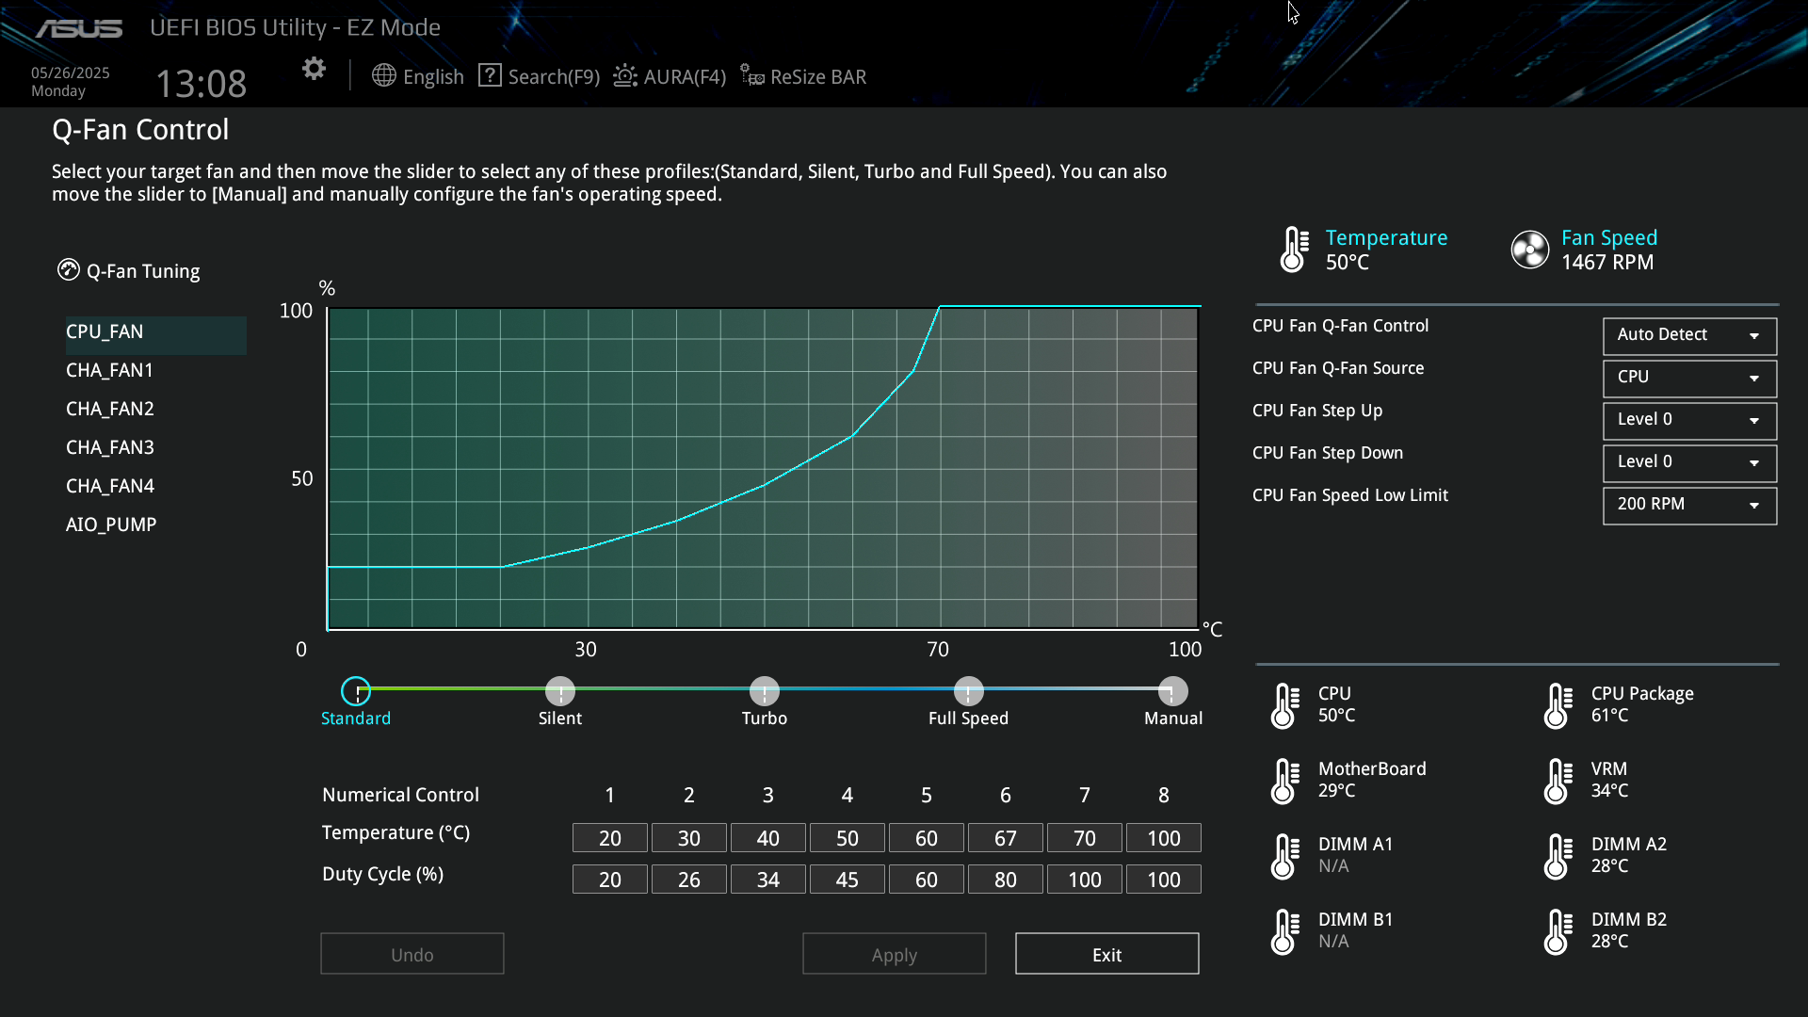Click the Apply button

coord(894,954)
